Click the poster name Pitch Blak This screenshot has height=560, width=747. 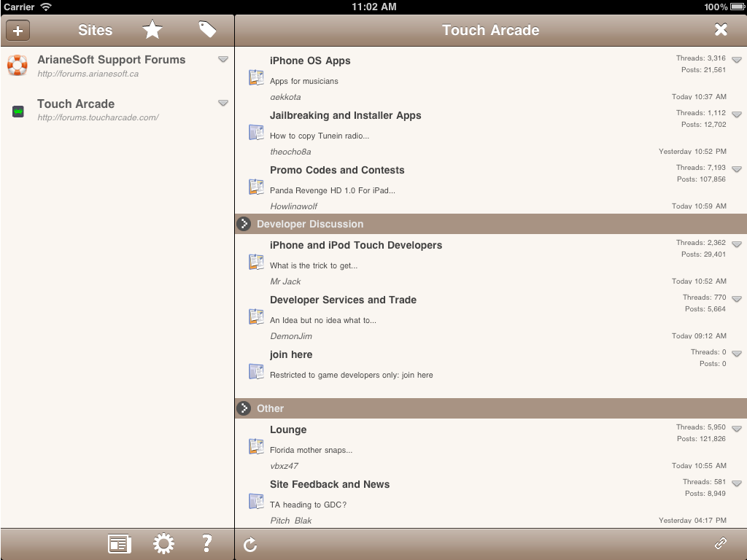tap(290, 521)
